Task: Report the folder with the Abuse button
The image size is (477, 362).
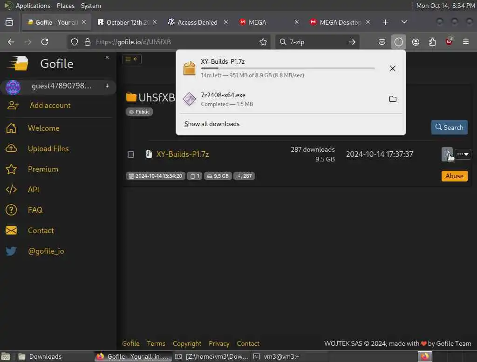Action: coord(455,176)
